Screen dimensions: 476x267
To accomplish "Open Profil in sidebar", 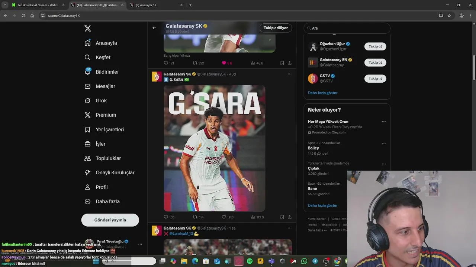I will (x=96, y=187).
